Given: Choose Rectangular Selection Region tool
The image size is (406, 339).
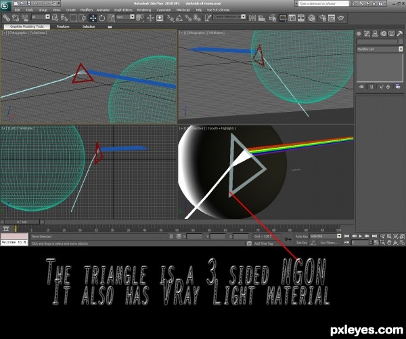Looking at the screenshot, I should coord(73,18).
